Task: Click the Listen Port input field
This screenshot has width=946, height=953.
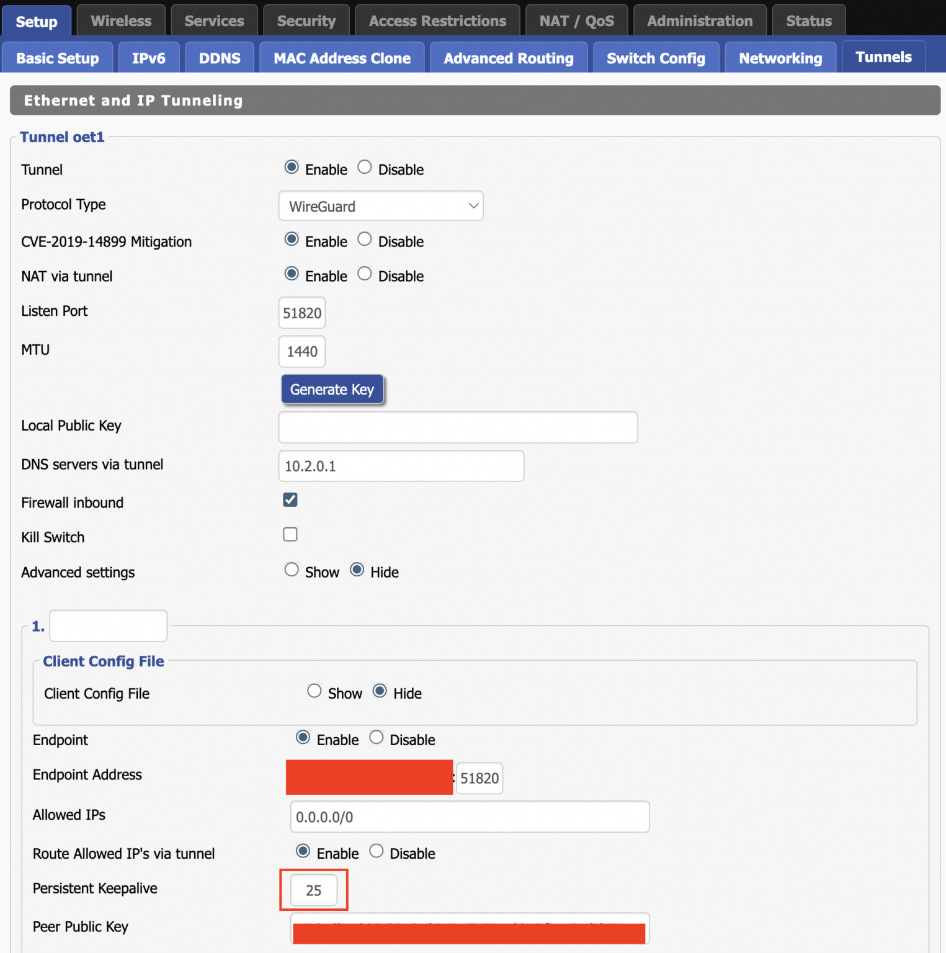Action: coord(302,313)
